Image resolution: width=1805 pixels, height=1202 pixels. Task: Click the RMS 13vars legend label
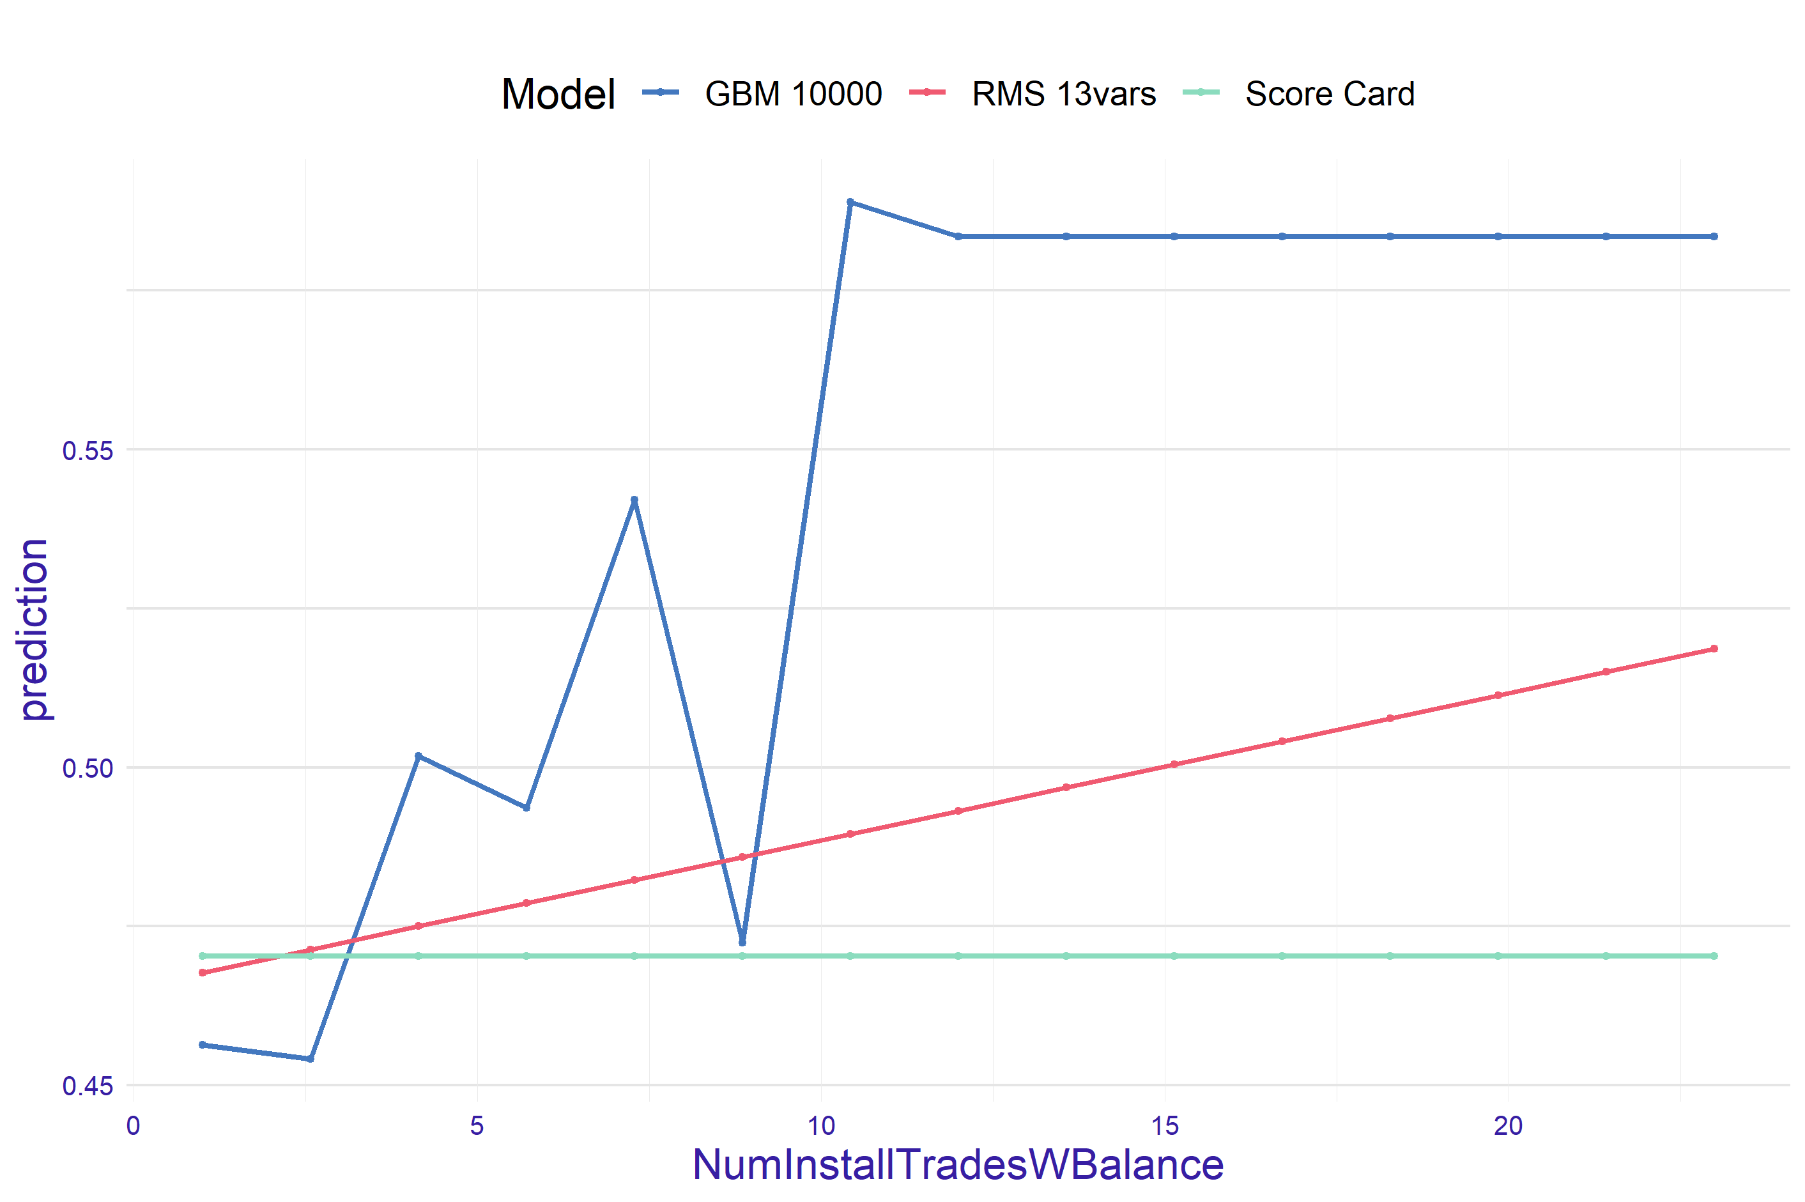[x=1063, y=95]
